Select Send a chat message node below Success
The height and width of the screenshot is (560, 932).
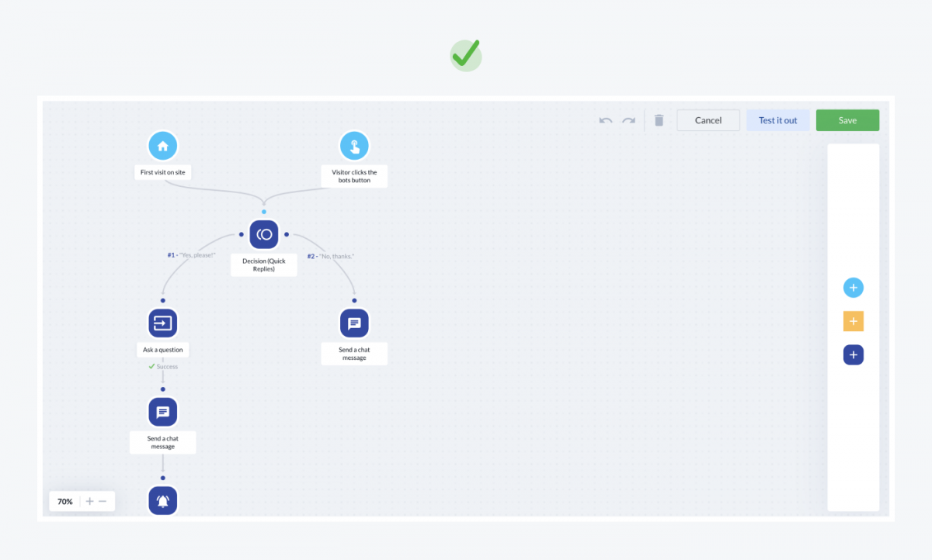pyautogui.click(x=163, y=412)
